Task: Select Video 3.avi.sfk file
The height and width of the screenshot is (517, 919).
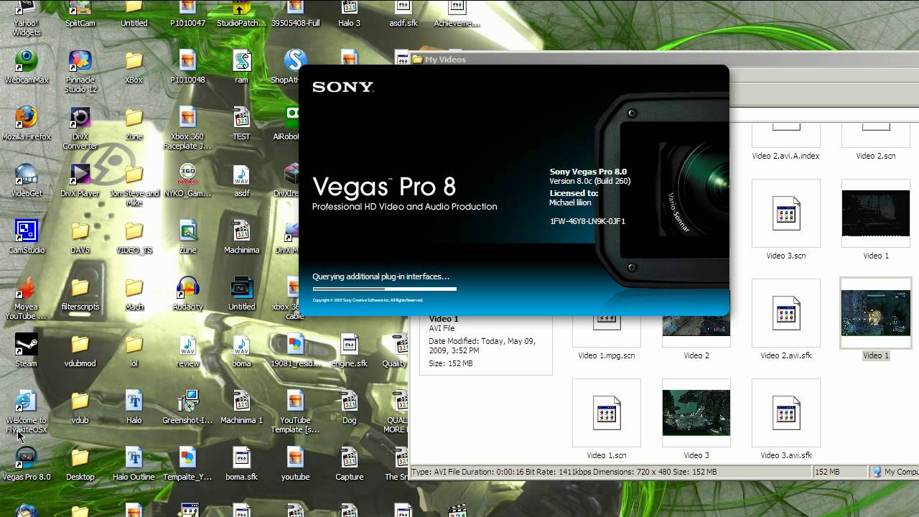Action: 785,413
